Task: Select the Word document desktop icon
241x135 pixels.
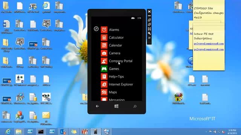Action: coord(6,26)
